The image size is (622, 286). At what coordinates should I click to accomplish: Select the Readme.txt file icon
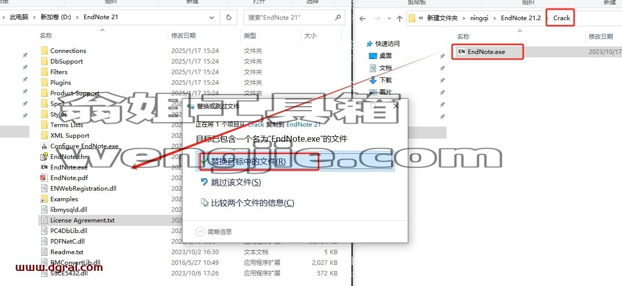click(44, 252)
